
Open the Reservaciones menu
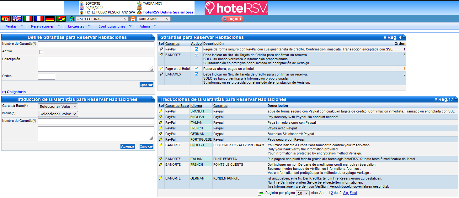pos(45,26)
